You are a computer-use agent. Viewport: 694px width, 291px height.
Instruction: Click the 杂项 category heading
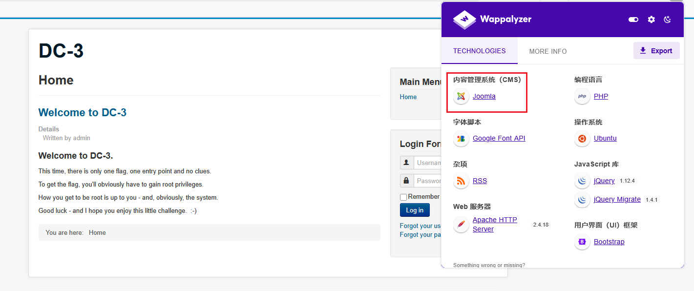pyautogui.click(x=460, y=164)
